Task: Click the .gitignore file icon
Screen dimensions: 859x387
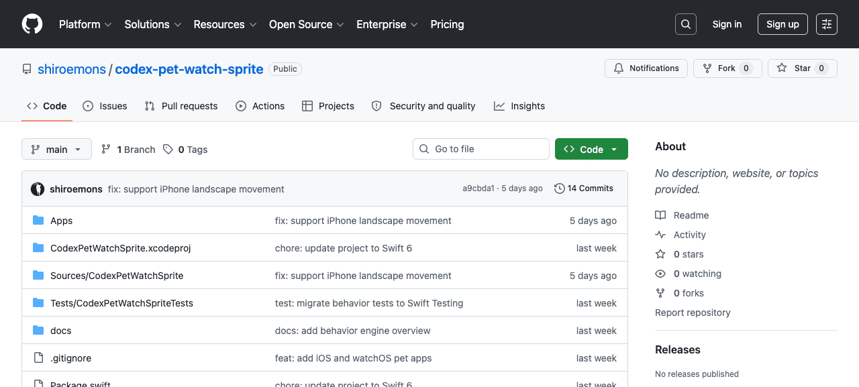Action: tap(38, 358)
